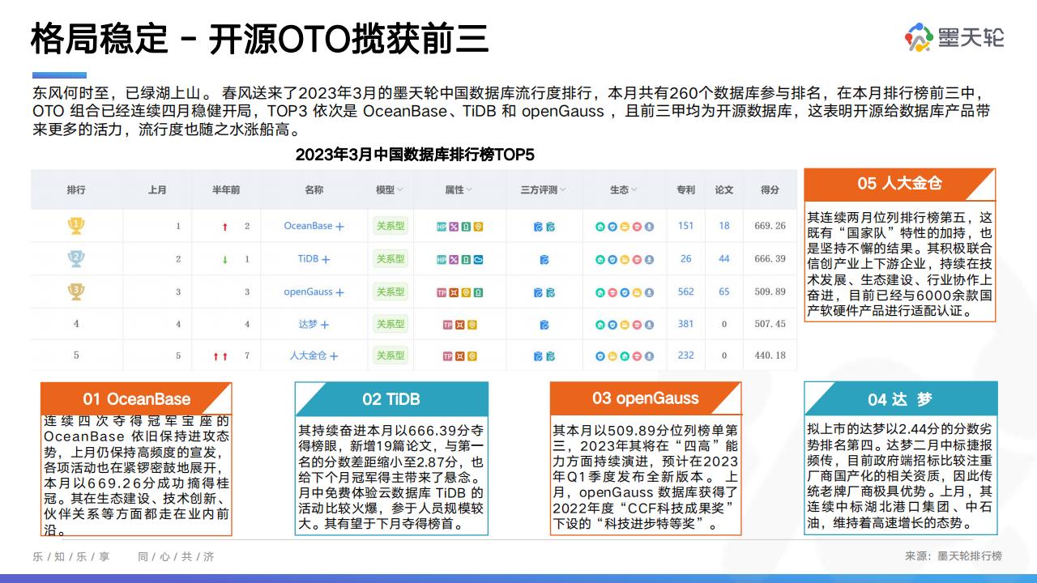
Task: Click the TP attribute icon in 达梦 row
Action: click(x=447, y=325)
